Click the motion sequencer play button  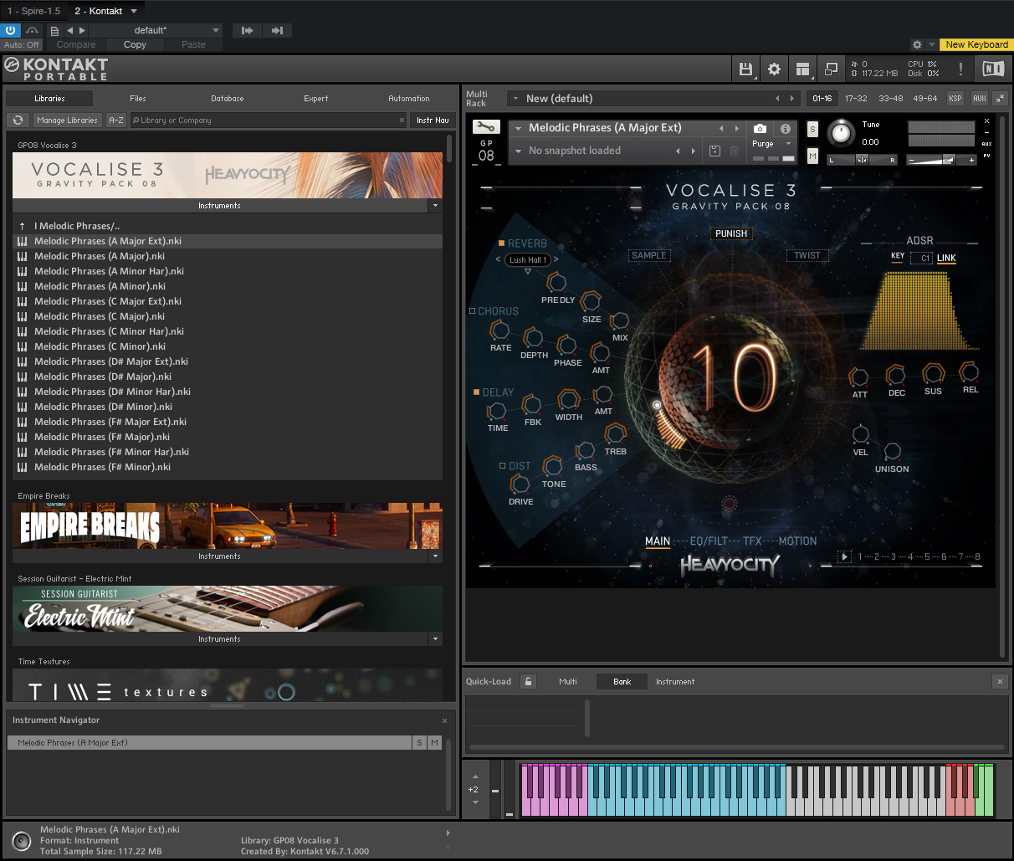844,556
